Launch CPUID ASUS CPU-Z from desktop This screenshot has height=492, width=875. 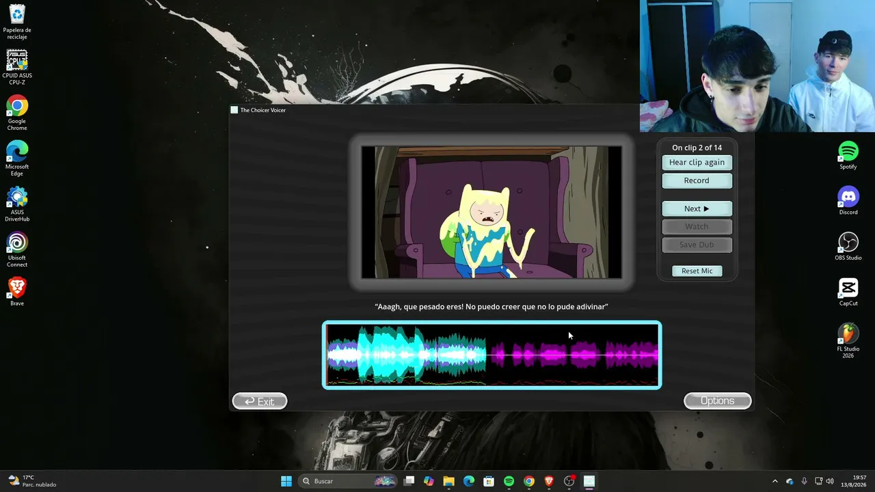tap(17, 68)
